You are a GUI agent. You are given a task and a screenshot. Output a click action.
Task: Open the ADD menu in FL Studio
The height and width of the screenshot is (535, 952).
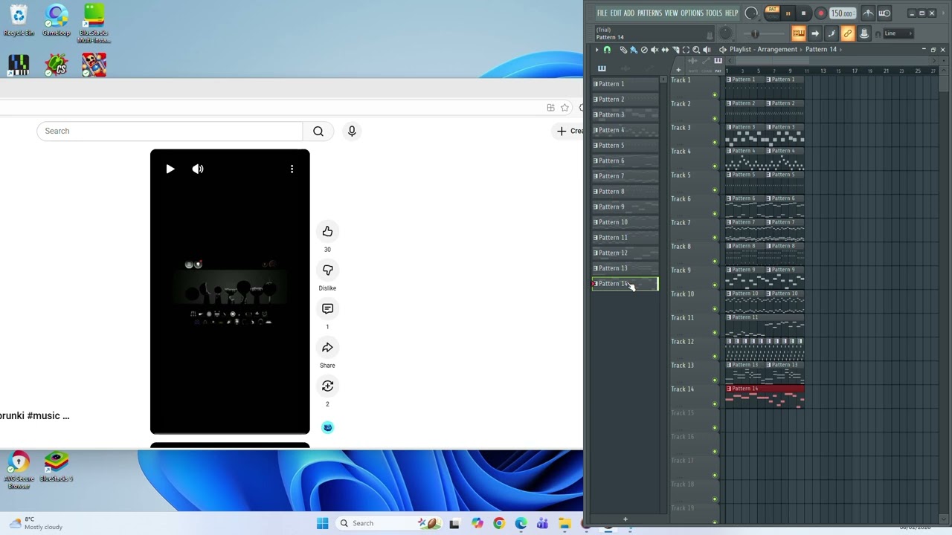[629, 13]
